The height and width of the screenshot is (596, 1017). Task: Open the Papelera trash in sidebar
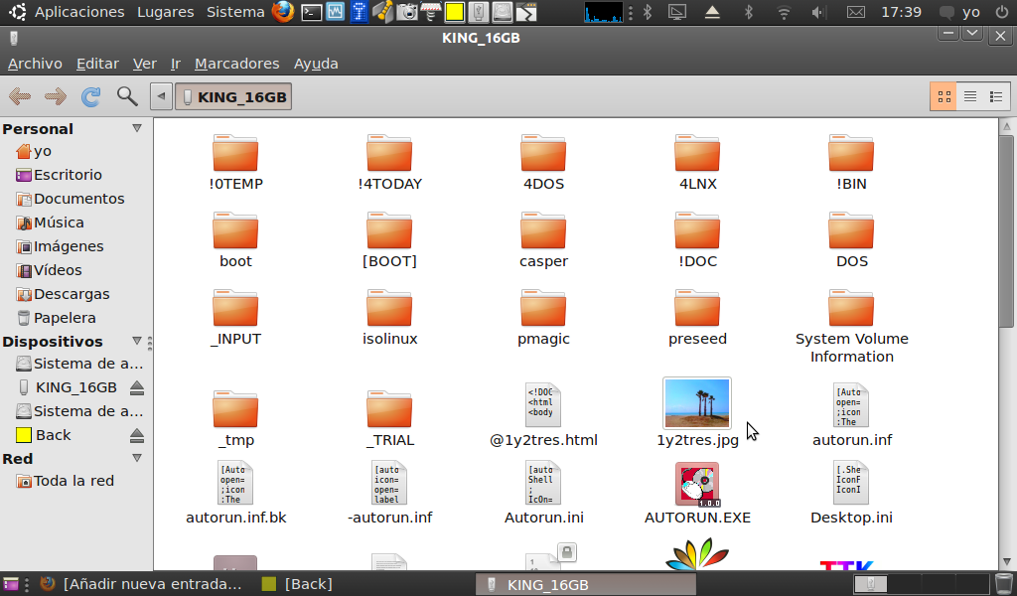click(x=65, y=318)
